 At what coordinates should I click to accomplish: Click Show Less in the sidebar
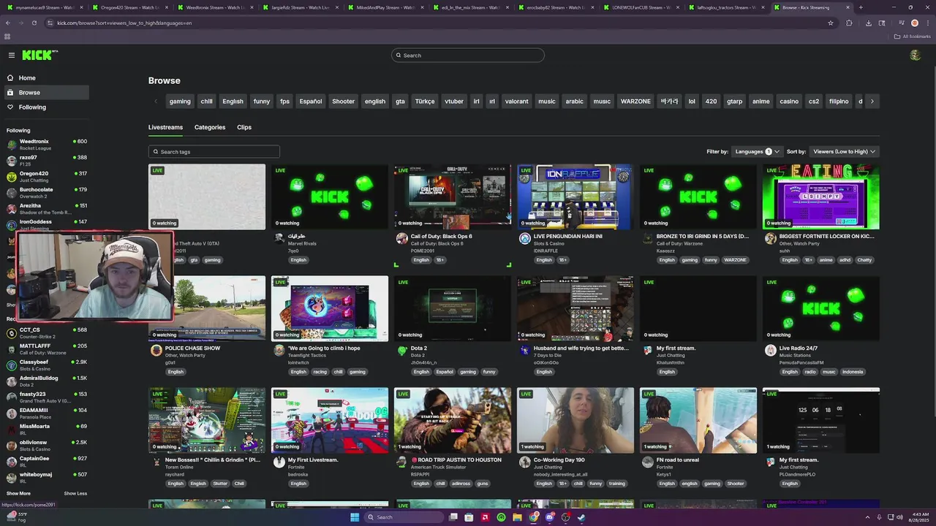pyautogui.click(x=75, y=494)
